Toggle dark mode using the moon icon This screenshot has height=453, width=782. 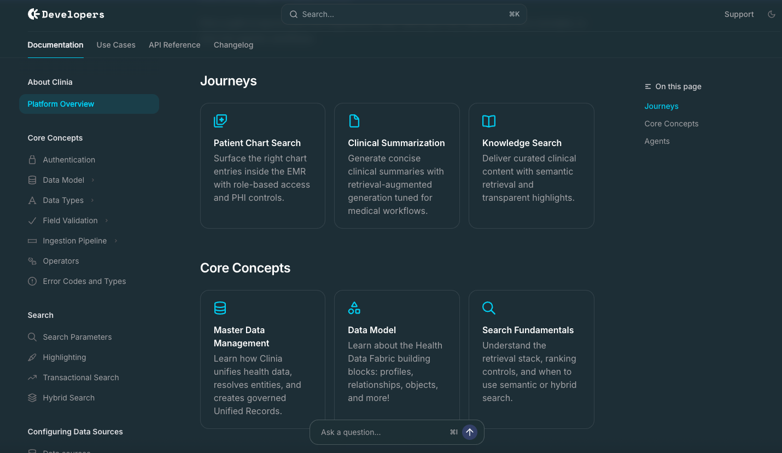772,14
